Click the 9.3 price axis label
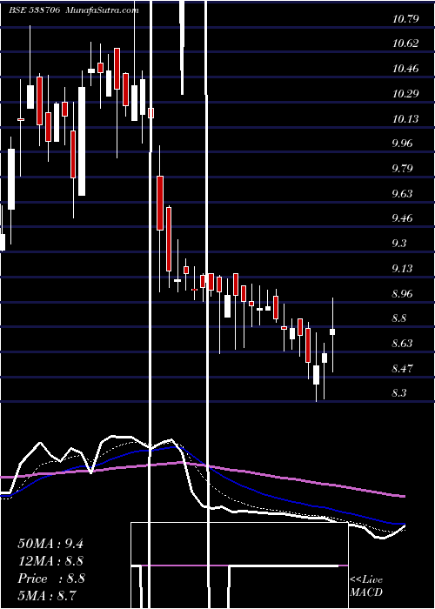This screenshot has width=435, height=609. pos(399,243)
